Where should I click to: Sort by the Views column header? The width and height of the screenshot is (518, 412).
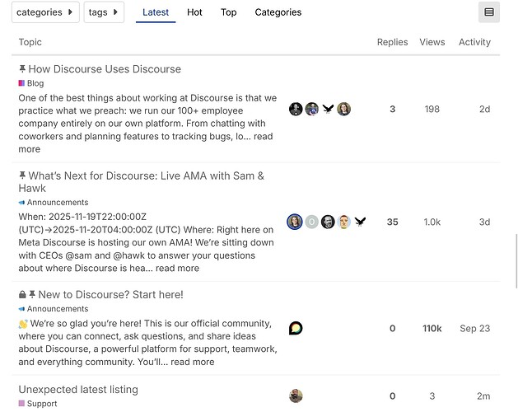432,42
